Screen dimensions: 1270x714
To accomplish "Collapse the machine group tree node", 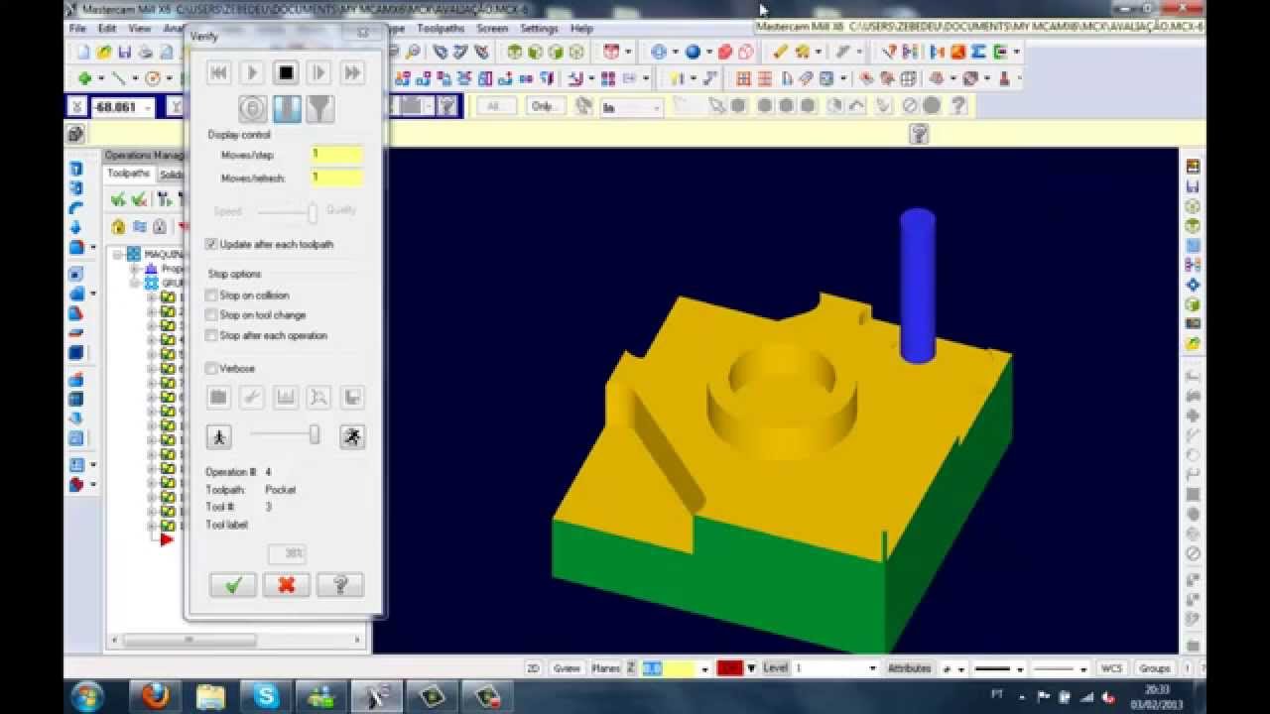I will click(117, 255).
